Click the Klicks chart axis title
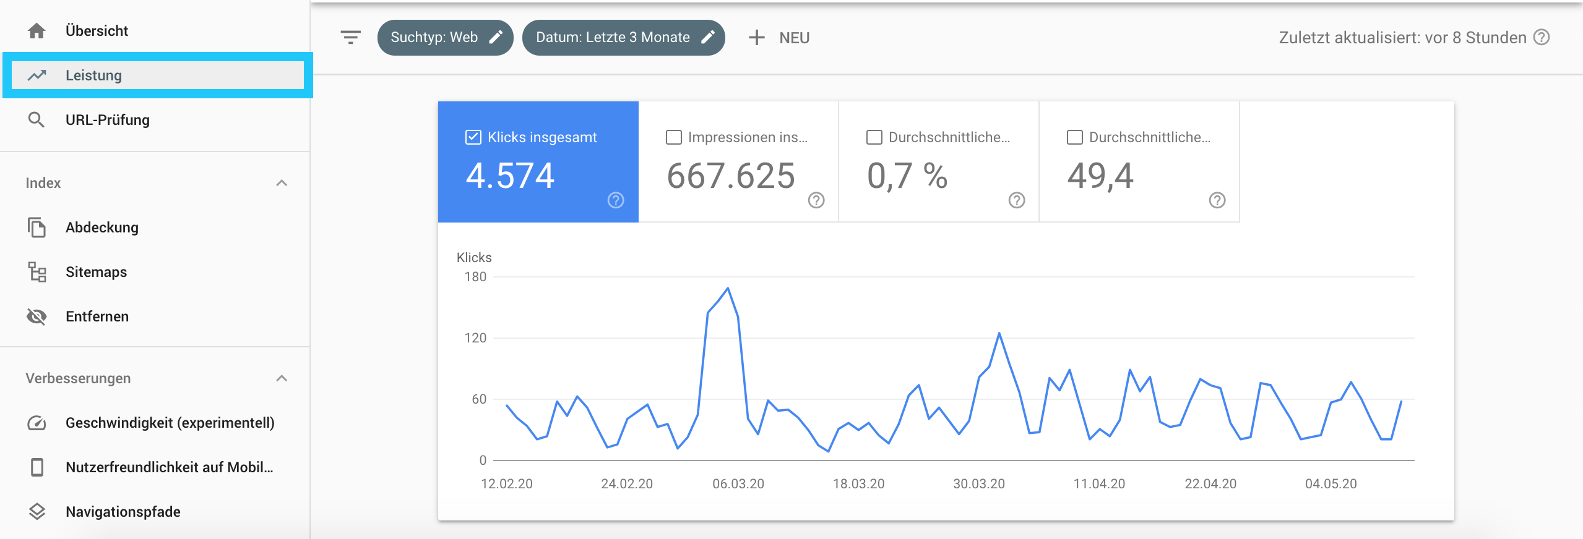The width and height of the screenshot is (1583, 539). tap(474, 258)
